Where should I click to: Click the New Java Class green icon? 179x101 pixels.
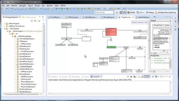point(82,9)
